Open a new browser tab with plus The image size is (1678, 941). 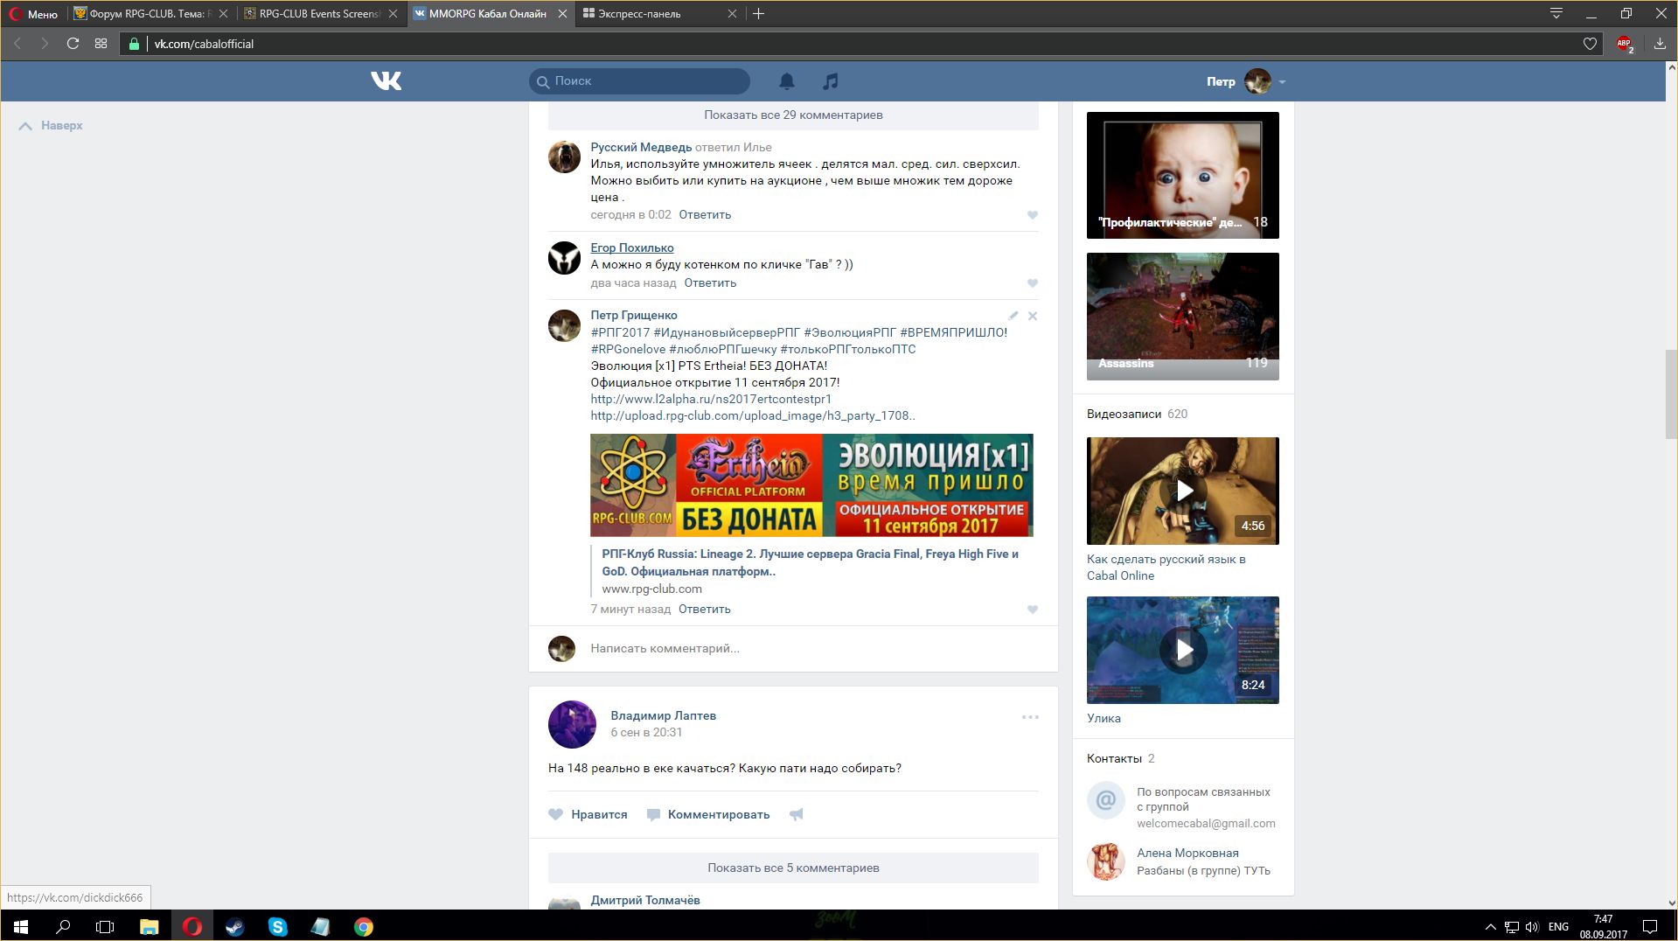pos(758,14)
